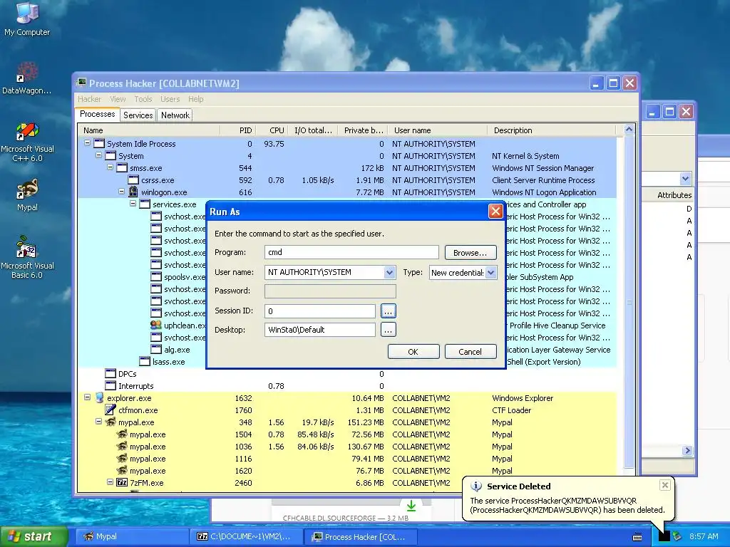
Task: Click mypal.exe icon with PID 348
Action: pos(110,422)
